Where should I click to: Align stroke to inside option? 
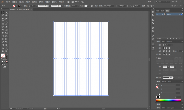tap(167, 54)
